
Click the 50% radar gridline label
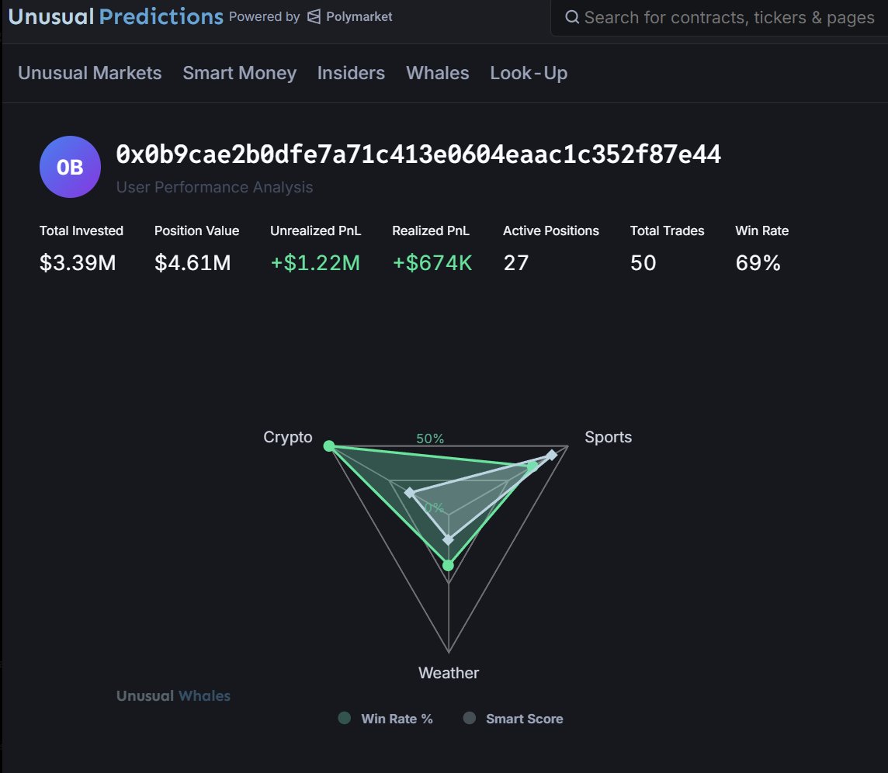coord(430,438)
